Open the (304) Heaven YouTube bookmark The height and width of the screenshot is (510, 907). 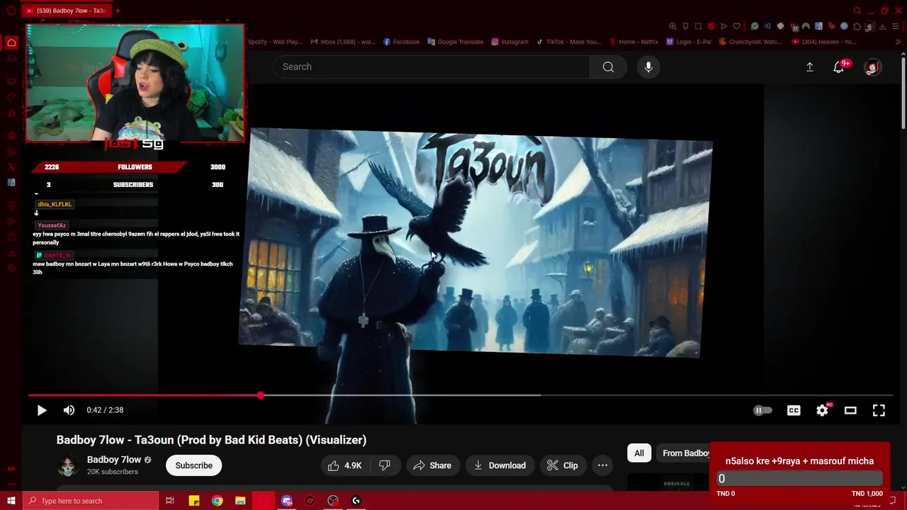click(x=824, y=42)
